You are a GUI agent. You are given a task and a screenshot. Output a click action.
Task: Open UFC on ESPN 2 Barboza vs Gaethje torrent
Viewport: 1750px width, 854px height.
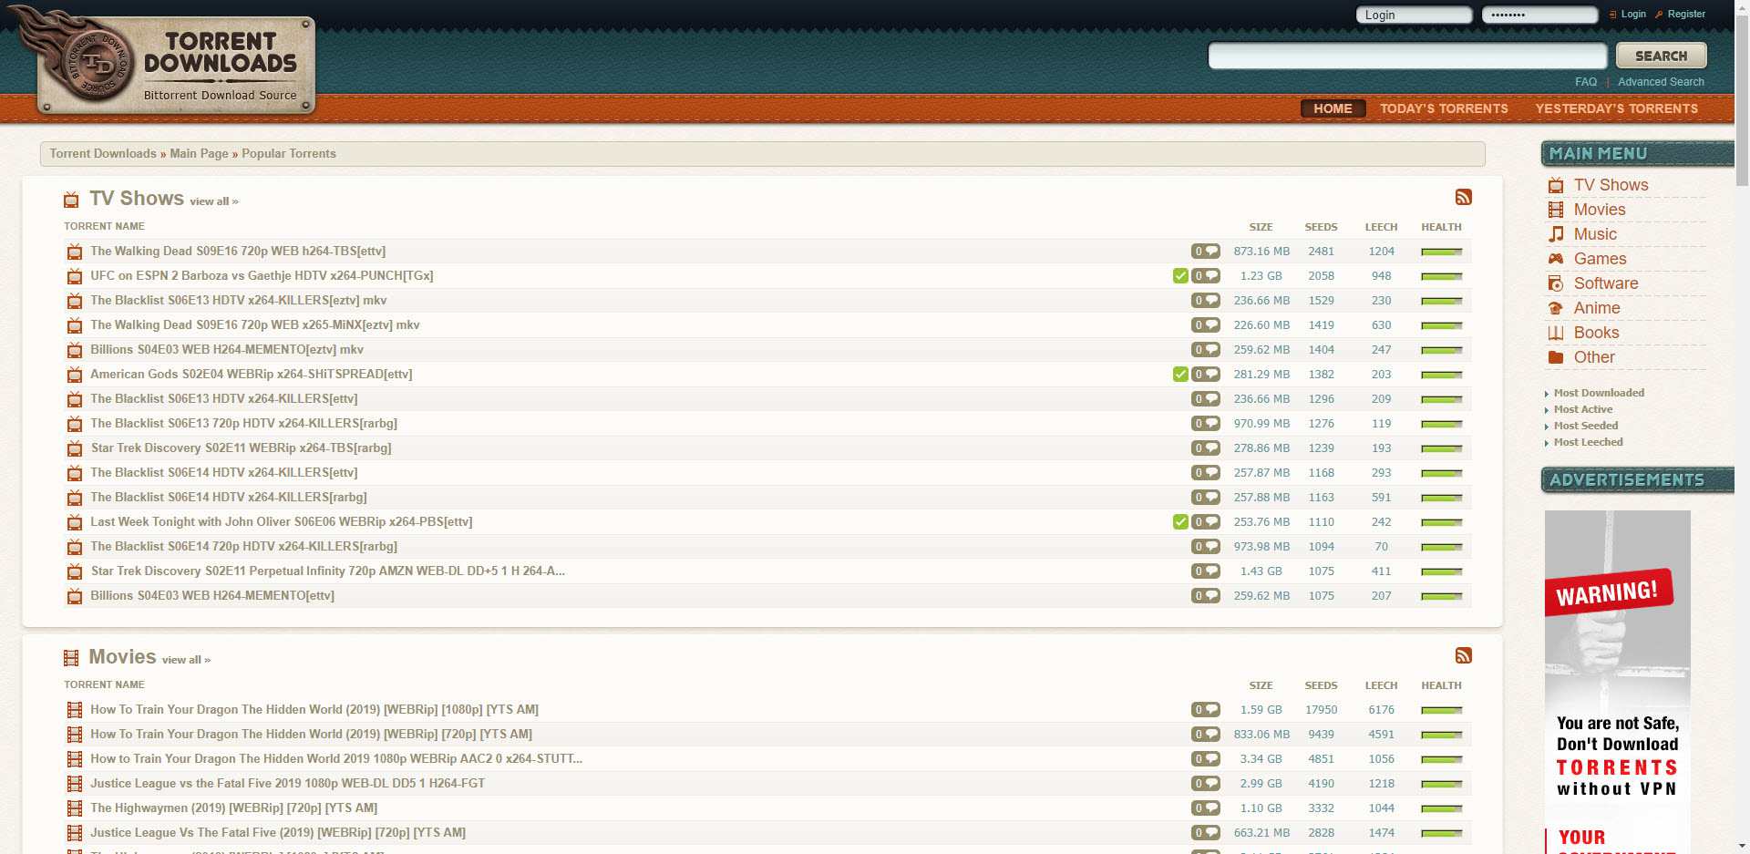[262, 275]
